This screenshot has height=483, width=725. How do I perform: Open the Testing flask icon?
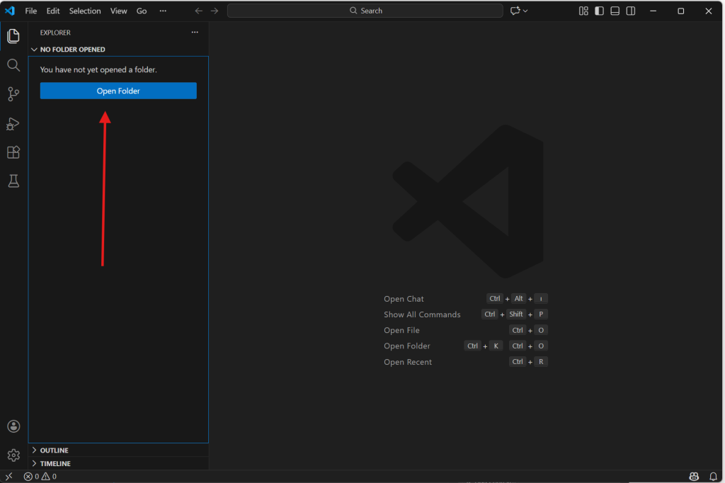click(x=13, y=181)
